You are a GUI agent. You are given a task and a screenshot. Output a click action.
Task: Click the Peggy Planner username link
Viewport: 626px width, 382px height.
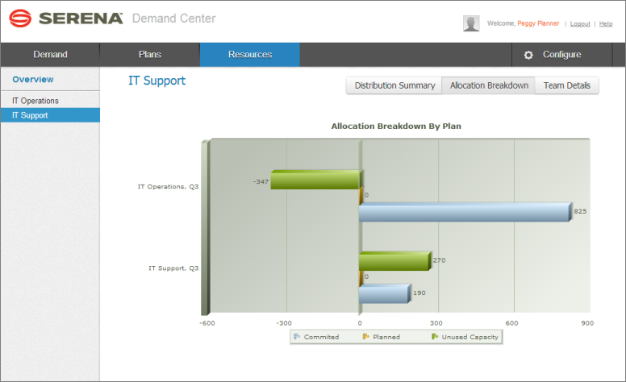coord(538,24)
